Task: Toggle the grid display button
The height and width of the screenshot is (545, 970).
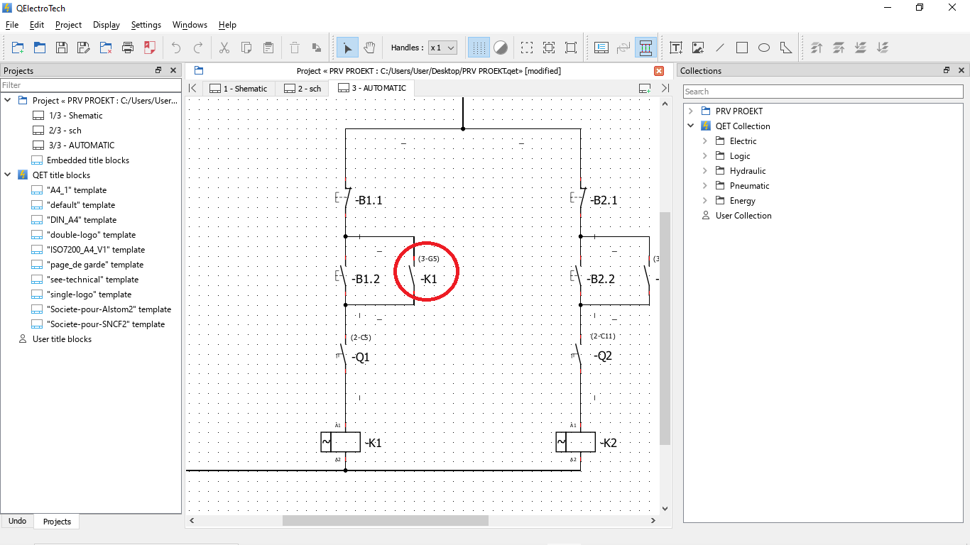Action: (479, 48)
